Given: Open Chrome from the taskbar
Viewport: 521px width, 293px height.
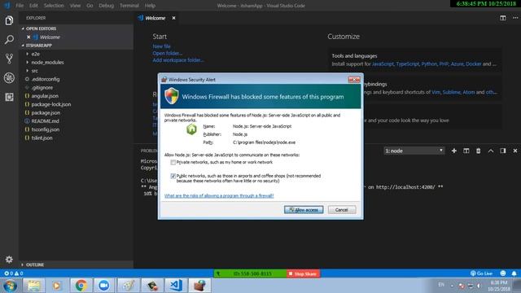Looking at the screenshot, I should [x=81, y=286].
